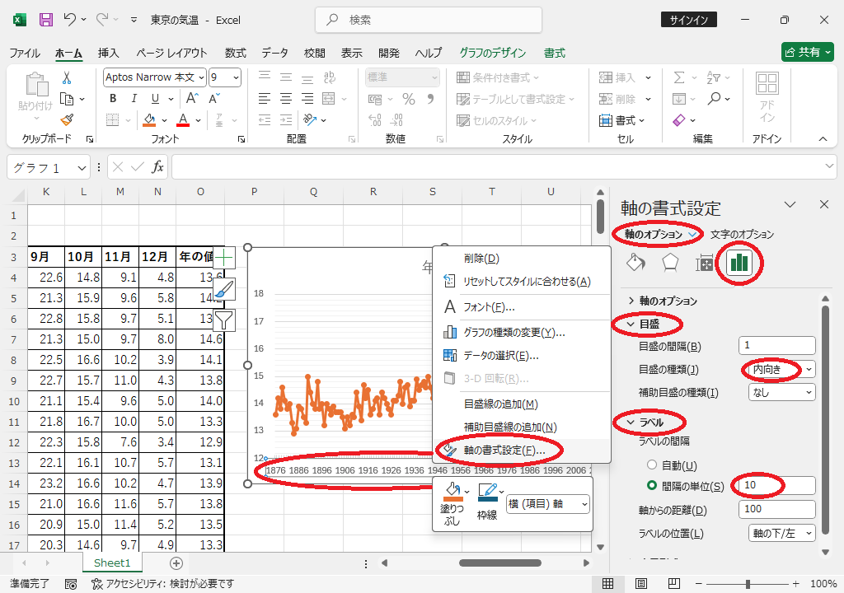
Task: Click the center align icon
Action: (x=286, y=99)
